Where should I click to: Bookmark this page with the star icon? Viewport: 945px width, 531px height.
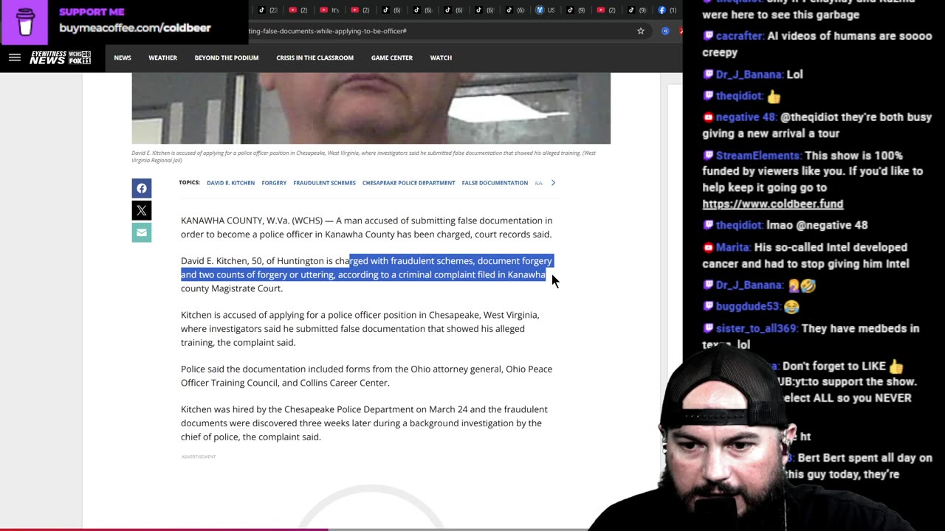pos(641,31)
